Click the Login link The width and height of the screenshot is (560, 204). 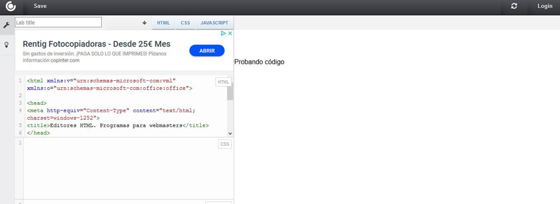click(545, 6)
